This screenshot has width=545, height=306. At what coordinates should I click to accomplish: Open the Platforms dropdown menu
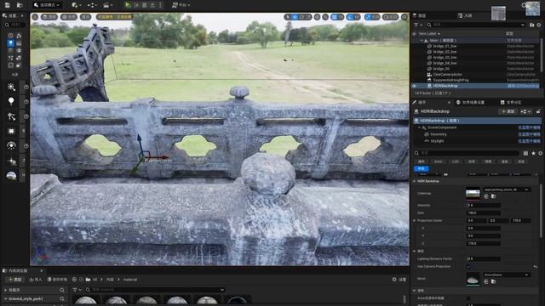click(x=181, y=5)
